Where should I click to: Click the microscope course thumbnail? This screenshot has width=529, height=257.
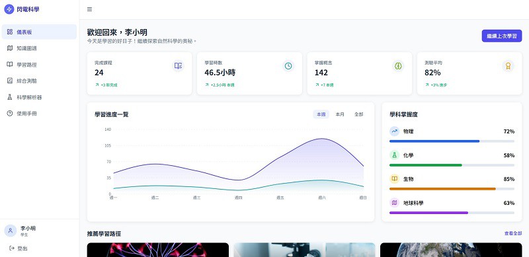(x=304, y=250)
